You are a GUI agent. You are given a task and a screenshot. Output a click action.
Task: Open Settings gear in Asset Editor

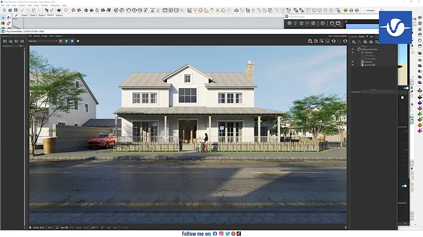point(323,23)
